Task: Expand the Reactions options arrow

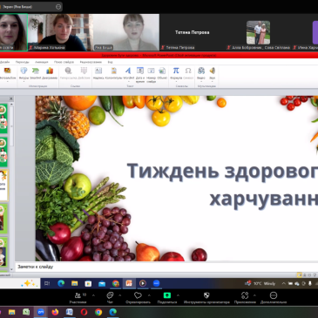Action: tap(149, 295)
